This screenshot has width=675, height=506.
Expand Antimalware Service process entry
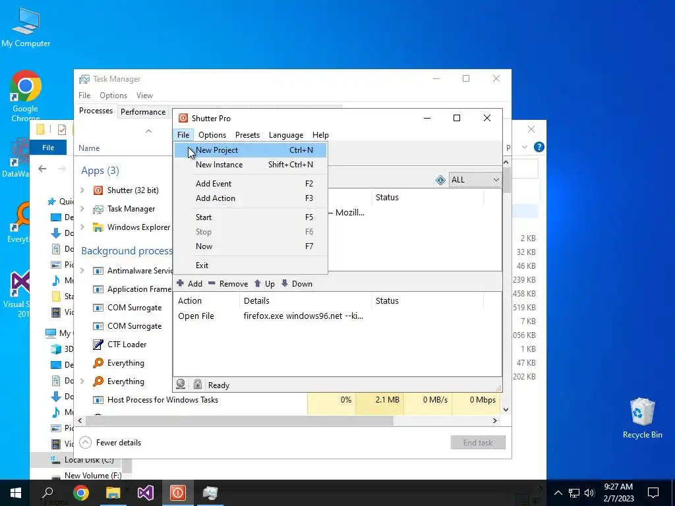point(82,271)
